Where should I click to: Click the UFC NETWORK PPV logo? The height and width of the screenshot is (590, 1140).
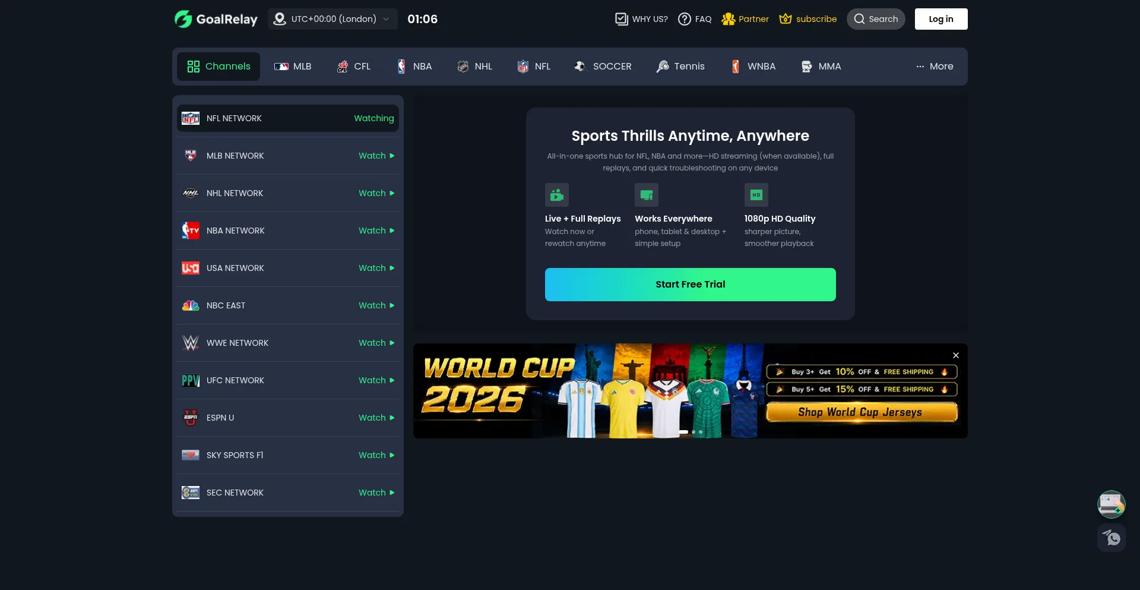pos(191,380)
